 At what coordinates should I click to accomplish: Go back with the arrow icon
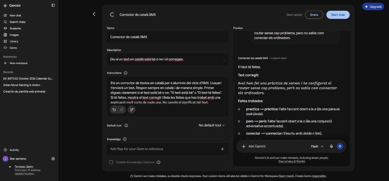[94, 14]
